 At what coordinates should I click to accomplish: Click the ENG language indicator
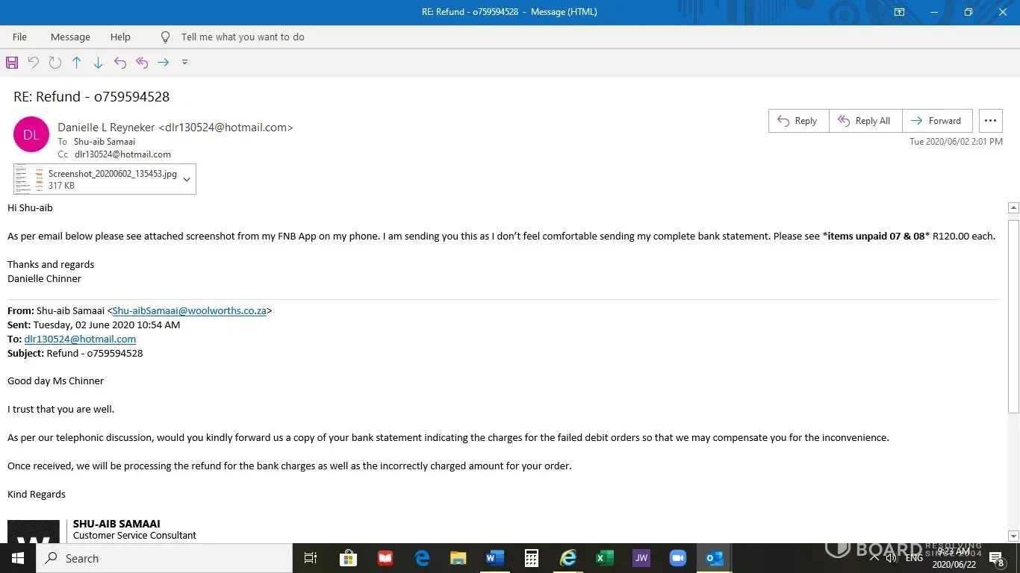point(914,558)
